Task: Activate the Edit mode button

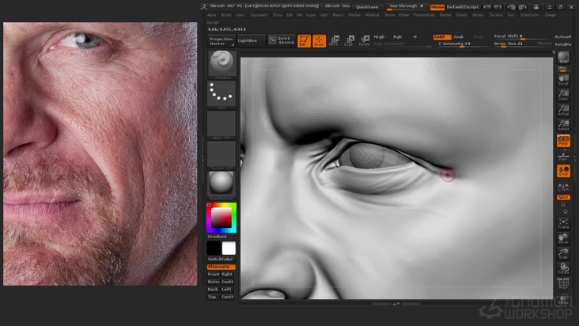Action: coord(304,40)
